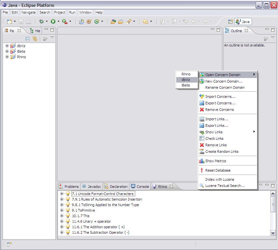Open the Window menu
The height and width of the screenshot is (250, 278).
tap(85, 12)
